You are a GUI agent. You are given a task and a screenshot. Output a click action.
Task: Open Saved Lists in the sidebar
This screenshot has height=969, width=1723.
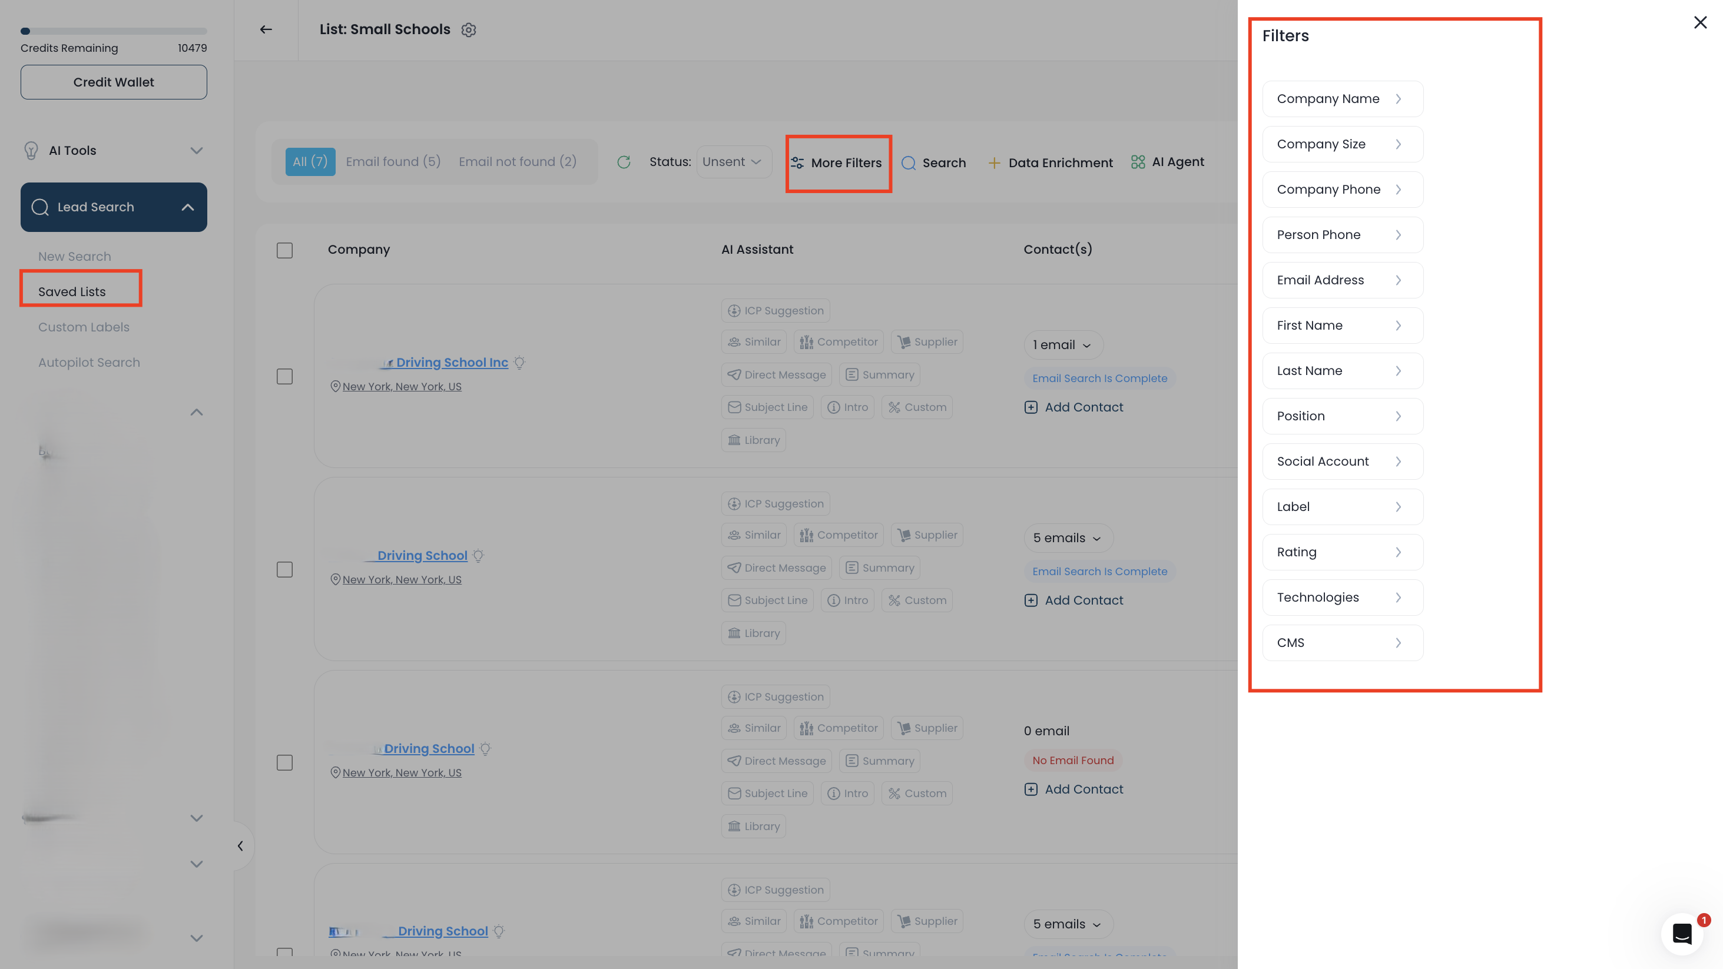(x=72, y=291)
